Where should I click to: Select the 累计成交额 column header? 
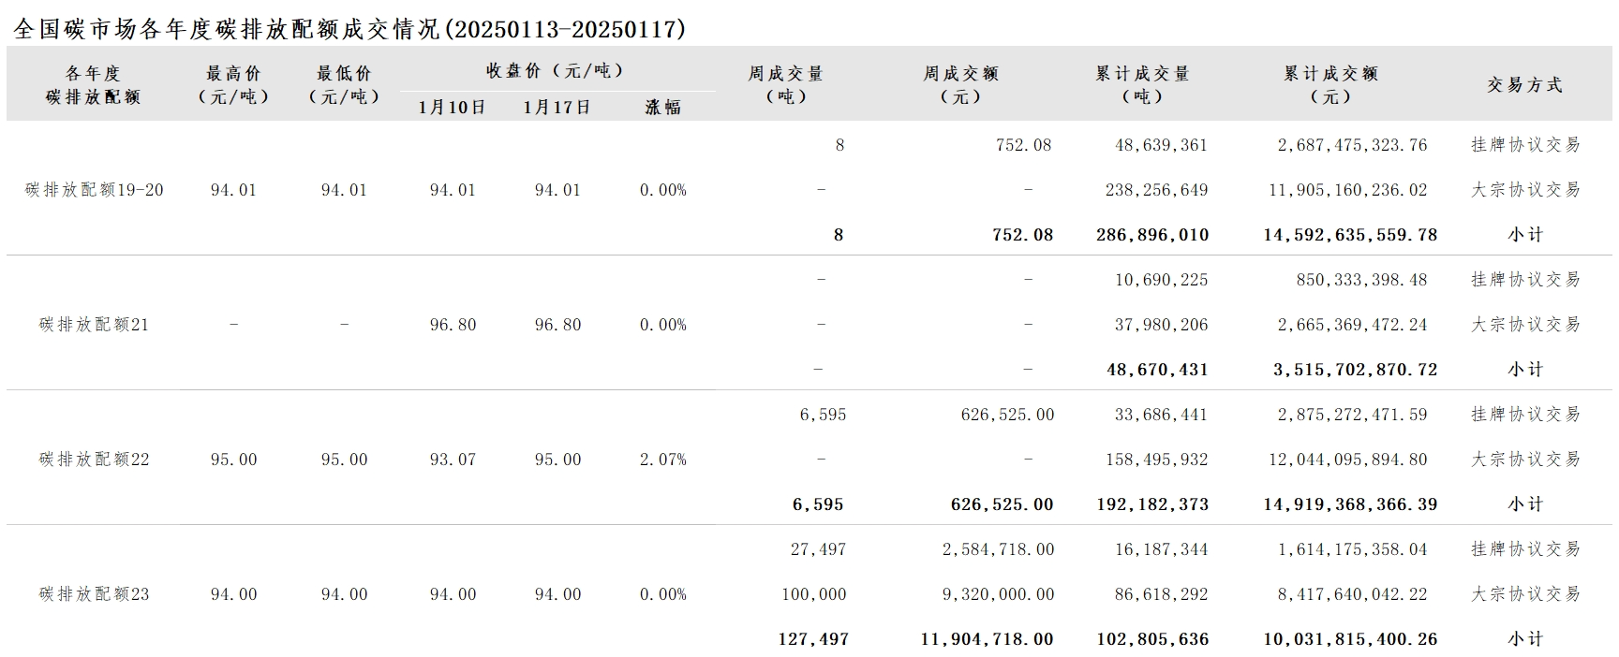tap(1330, 84)
